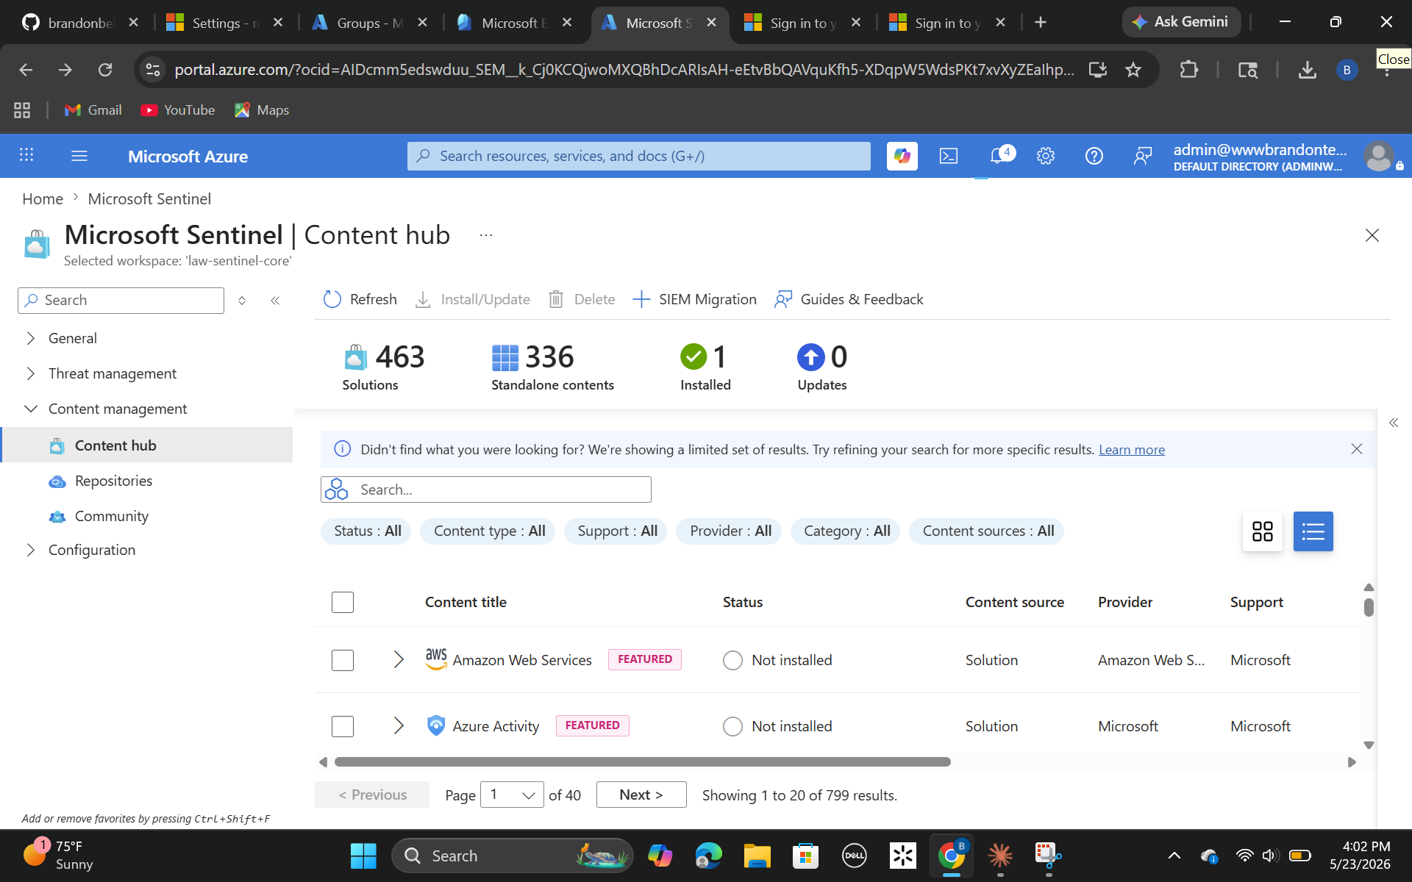
Task: Open Guides & Feedback
Action: (x=849, y=299)
